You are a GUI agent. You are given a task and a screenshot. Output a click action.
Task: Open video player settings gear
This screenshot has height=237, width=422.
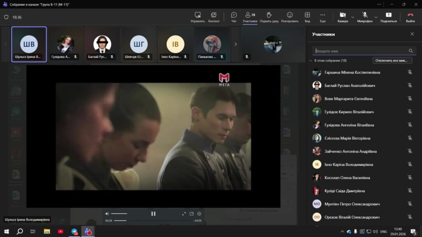point(199,214)
